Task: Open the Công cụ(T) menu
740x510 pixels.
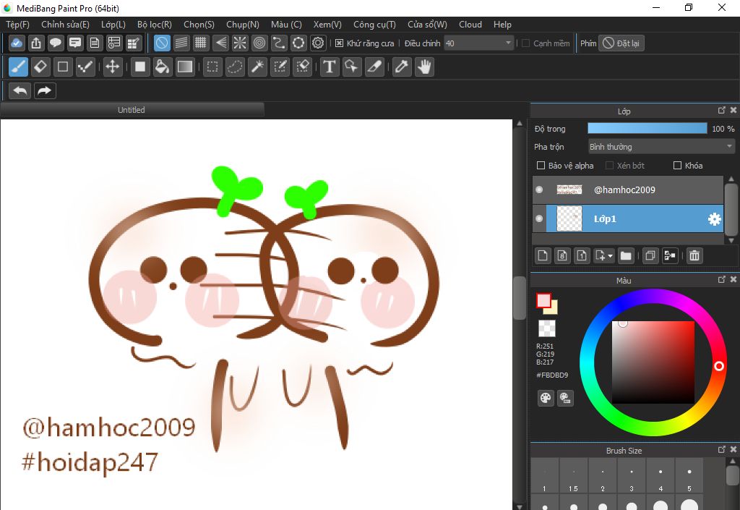Action: tap(374, 25)
